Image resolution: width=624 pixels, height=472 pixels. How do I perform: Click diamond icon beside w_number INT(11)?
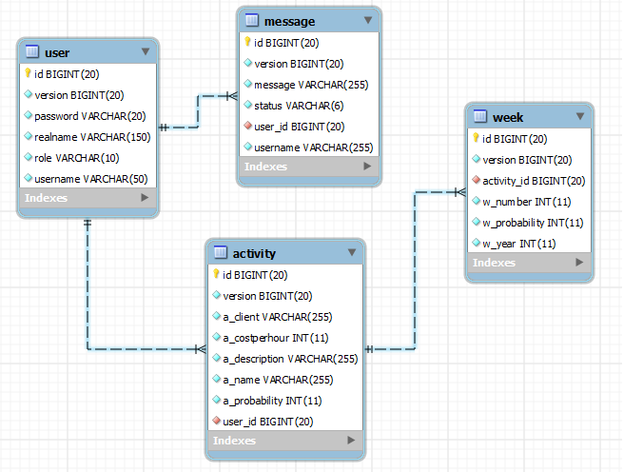[476, 201]
